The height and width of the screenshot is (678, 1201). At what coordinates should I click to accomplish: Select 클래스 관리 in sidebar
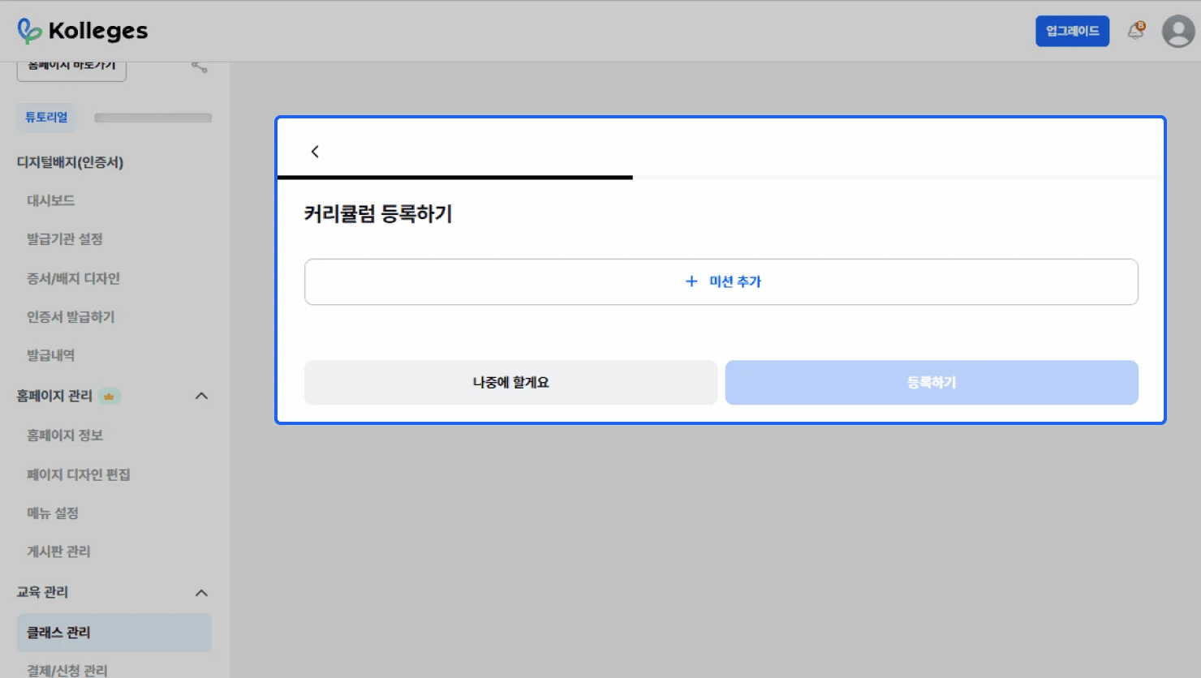tap(58, 633)
